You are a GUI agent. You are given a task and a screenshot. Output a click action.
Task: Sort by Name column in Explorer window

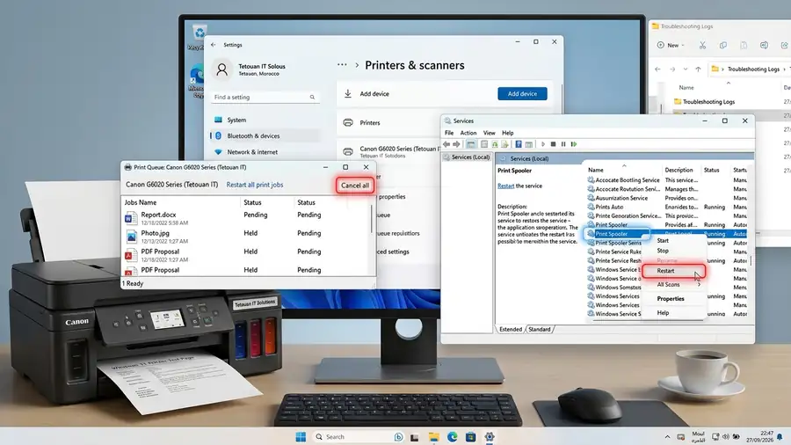point(686,88)
